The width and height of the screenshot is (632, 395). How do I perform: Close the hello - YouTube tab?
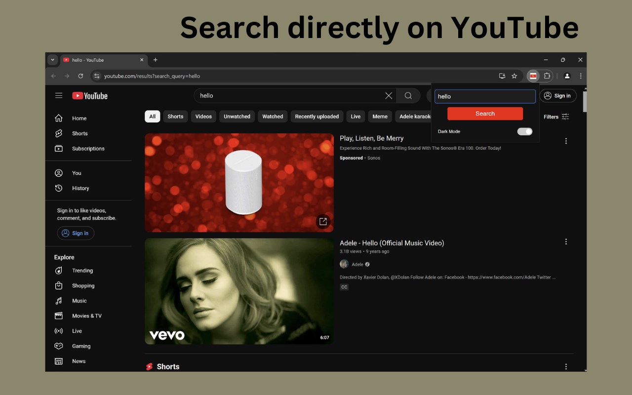coord(142,60)
